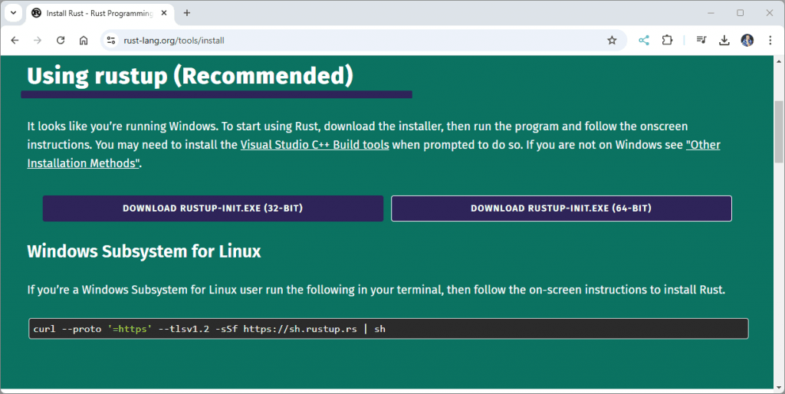Open the Chrome three-dot menu
The width and height of the screenshot is (785, 394).
[770, 41]
